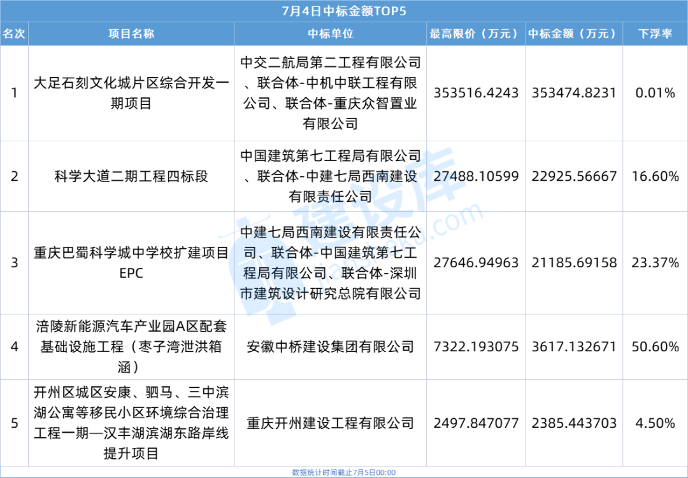Screen dimensions: 688x478
Task: Click the price limit value 353516.4243
Action: point(476,93)
